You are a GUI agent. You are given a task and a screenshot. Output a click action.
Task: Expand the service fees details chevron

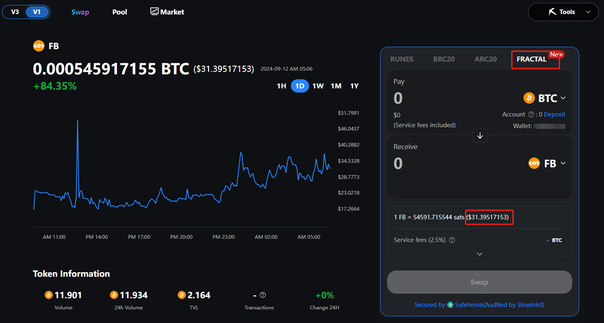tap(480, 254)
